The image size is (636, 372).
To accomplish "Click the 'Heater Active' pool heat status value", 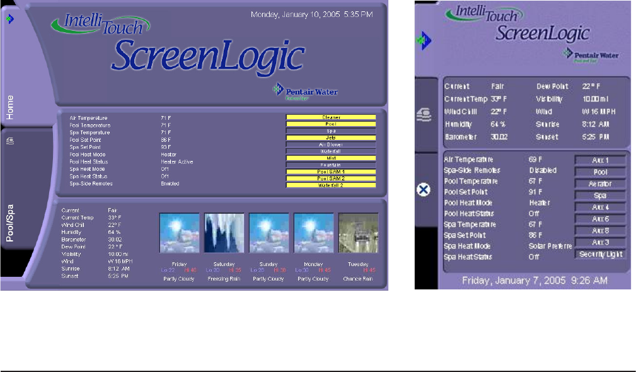I will coord(177,162).
